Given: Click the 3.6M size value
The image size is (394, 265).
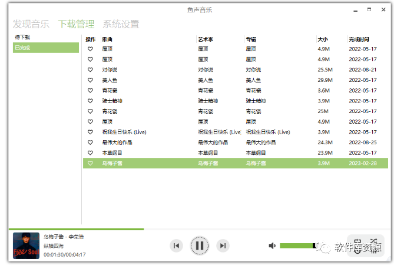Looking at the screenshot, I should coord(324,91).
